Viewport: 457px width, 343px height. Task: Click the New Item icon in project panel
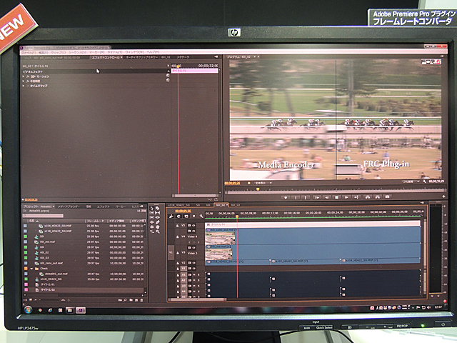point(136,300)
